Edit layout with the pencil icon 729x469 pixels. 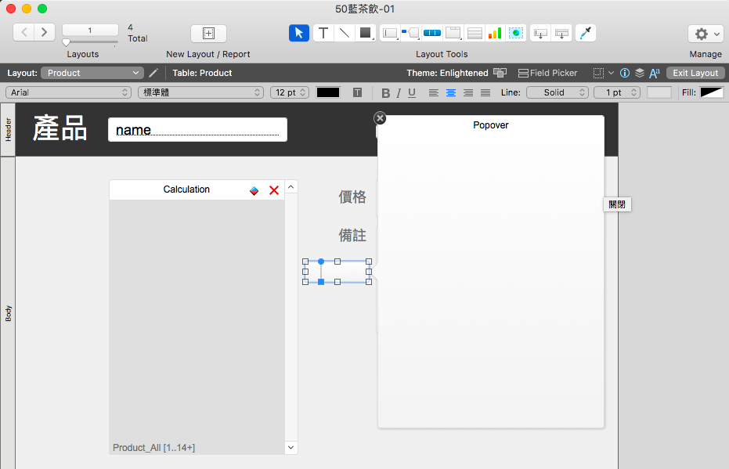coord(153,73)
